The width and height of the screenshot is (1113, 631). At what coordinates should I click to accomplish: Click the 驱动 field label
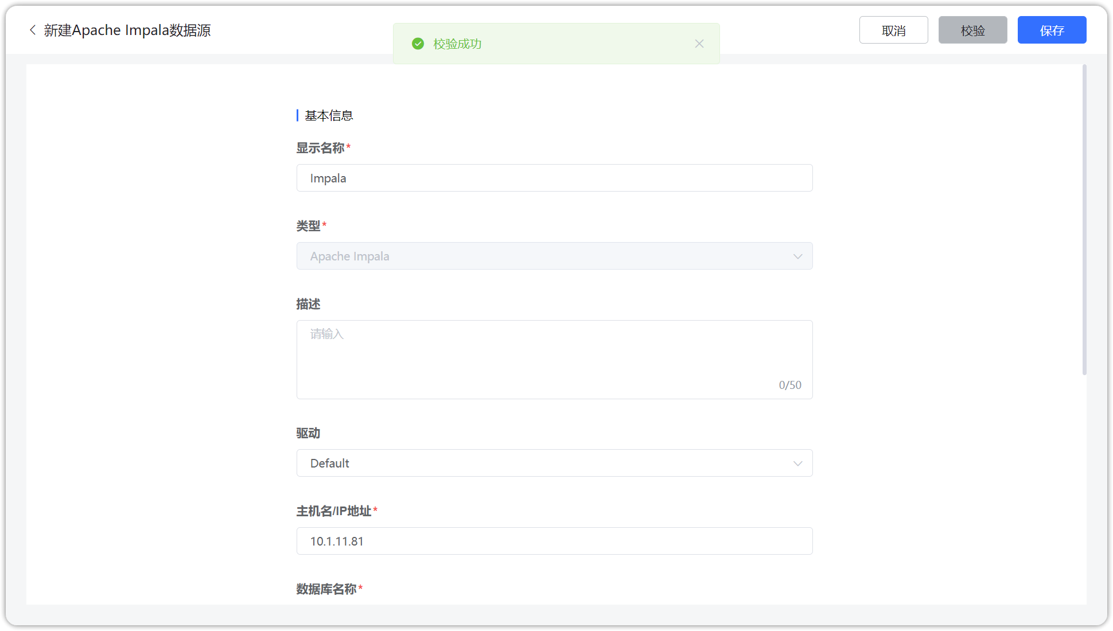pos(308,433)
